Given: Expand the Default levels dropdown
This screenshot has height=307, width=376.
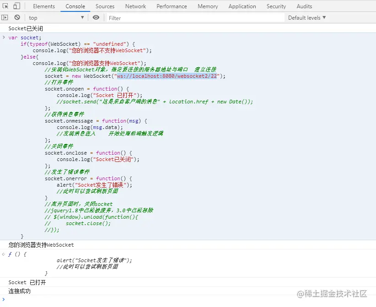Looking at the screenshot, I should (306, 18).
